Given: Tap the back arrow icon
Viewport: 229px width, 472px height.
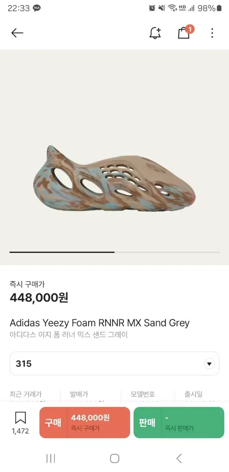Looking at the screenshot, I should click(x=17, y=33).
